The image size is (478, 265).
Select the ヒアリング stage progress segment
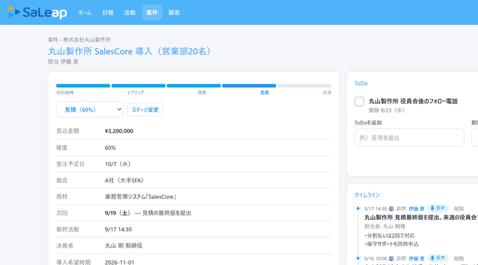point(138,85)
